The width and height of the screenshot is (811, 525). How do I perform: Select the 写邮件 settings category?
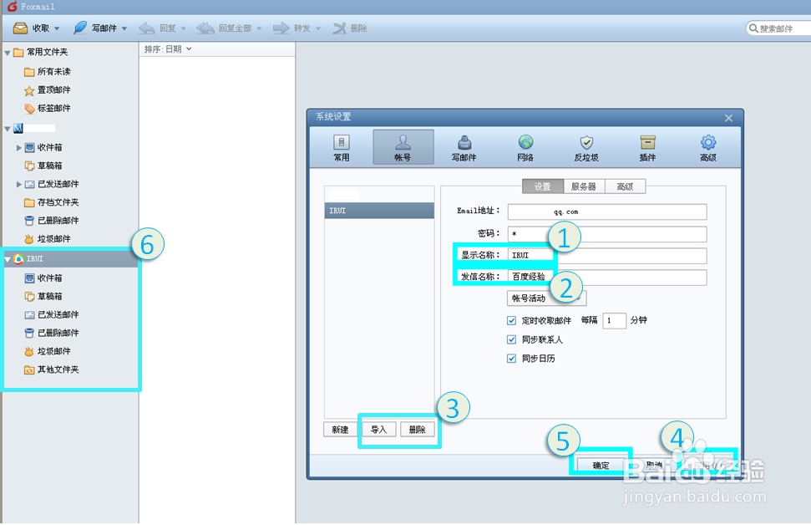464,148
